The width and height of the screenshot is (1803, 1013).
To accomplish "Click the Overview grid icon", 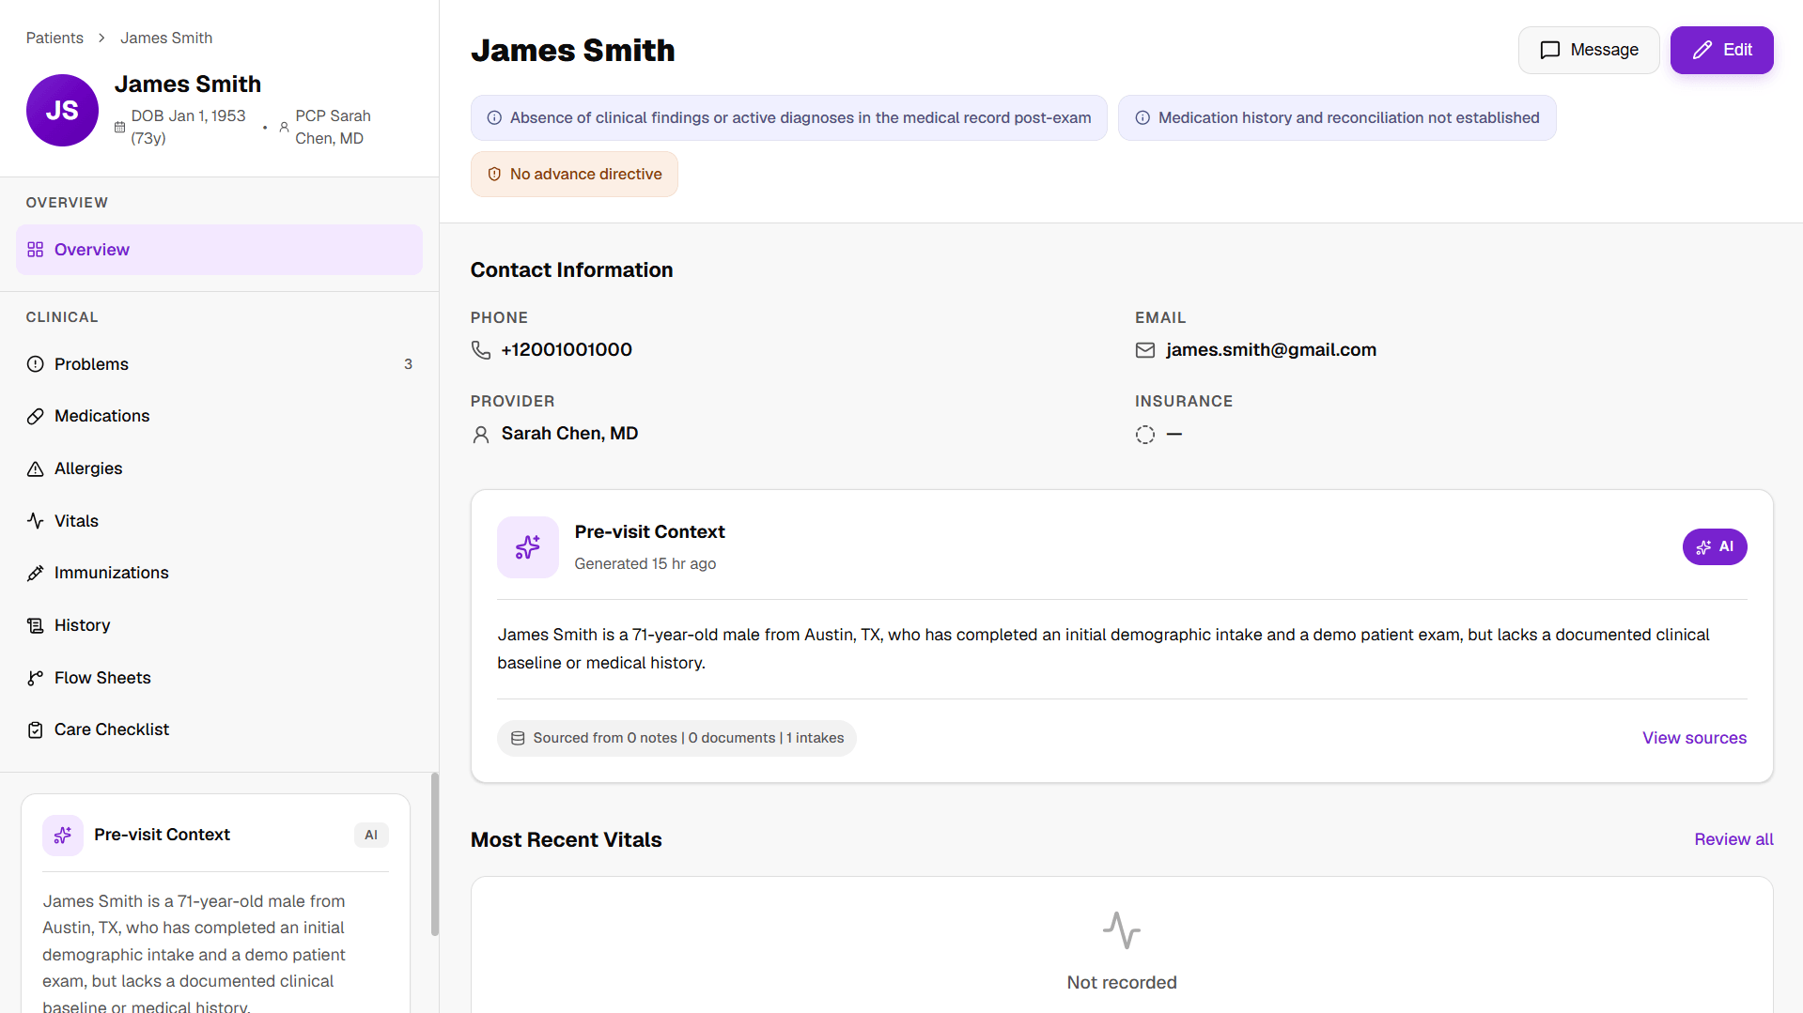I will pyautogui.click(x=36, y=250).
